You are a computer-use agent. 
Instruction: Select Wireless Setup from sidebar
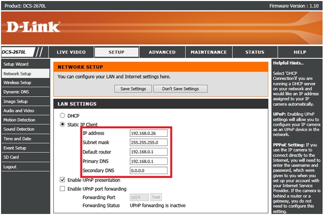[x=17, y=83]
